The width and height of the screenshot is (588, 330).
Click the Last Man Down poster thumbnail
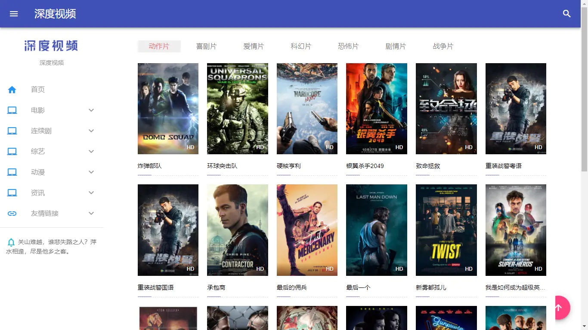coord(377,230)
